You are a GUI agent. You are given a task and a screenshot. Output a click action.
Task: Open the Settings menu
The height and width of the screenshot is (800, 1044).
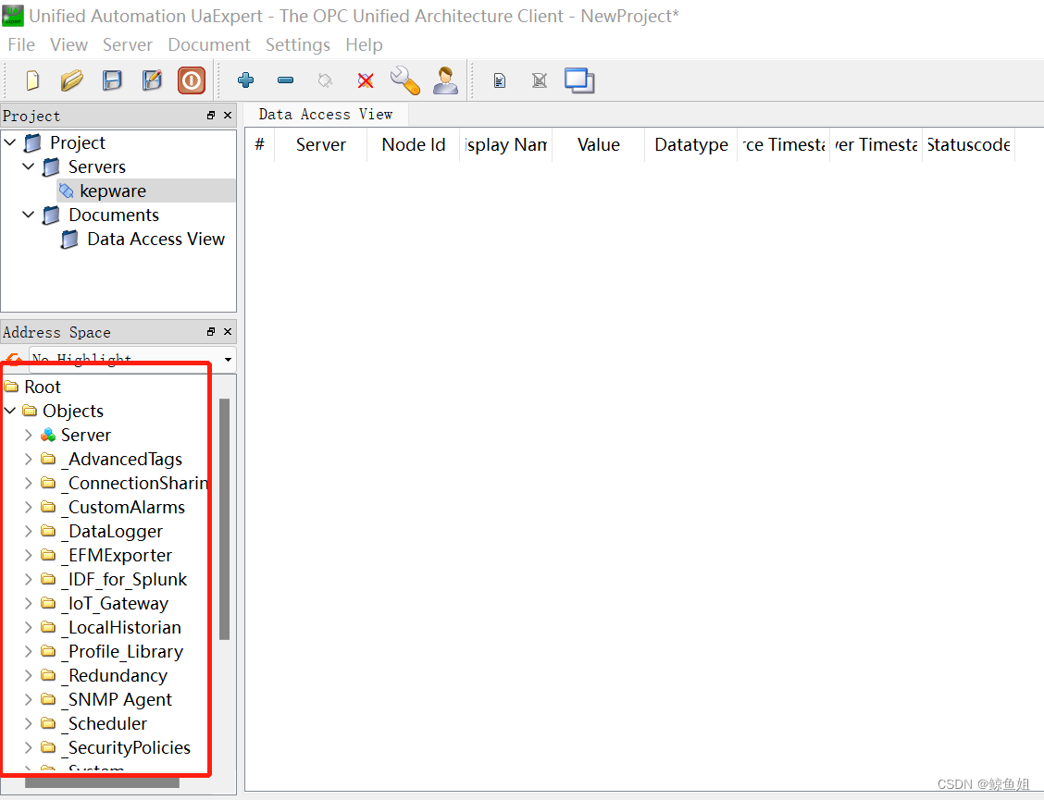298,44
